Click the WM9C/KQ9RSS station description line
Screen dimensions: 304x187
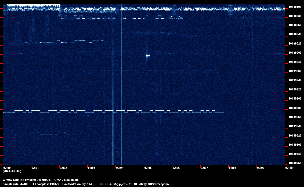coord(41,180)
